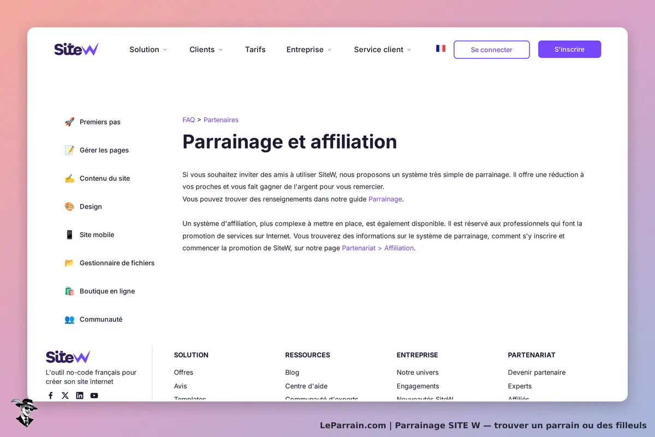
Task: Open the Solution navigation menu
Action: click(144, 49)
